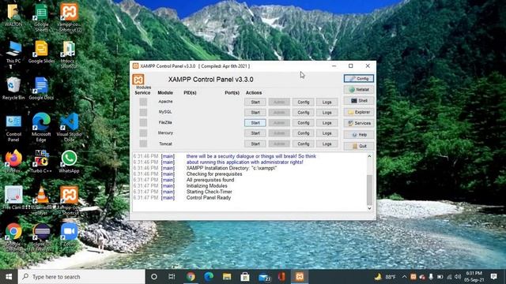Quit the XAMPP control panel
The image size is (506, 284).
click(359, 146)
